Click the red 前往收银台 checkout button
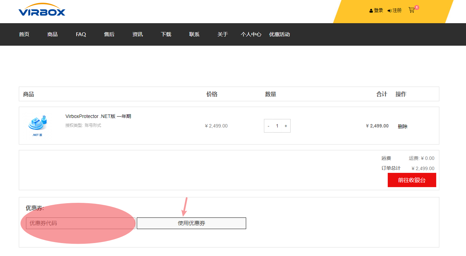 pyautogui.click(x=412, y=180)
